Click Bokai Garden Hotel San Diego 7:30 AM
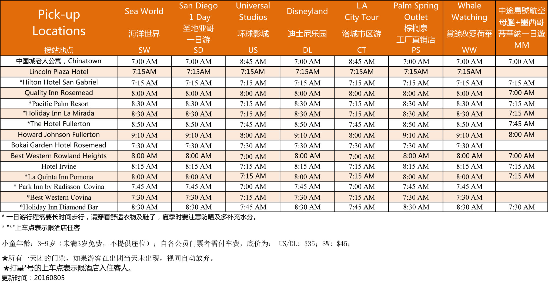Screen dimensions: 548x283 pyautogui.click(x=198, y=146)
